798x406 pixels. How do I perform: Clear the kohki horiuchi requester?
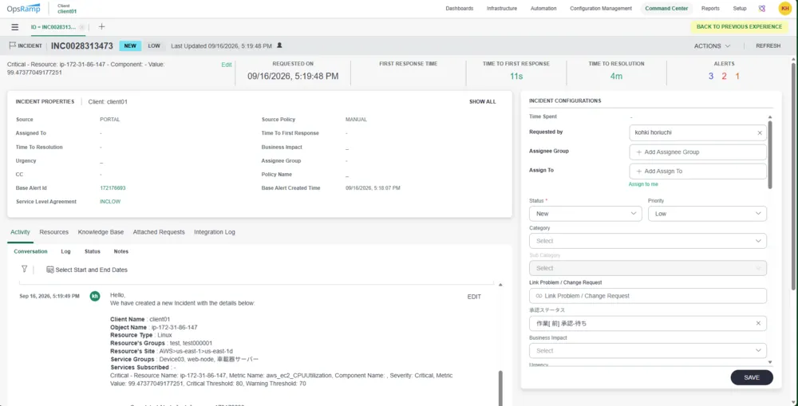760,132
